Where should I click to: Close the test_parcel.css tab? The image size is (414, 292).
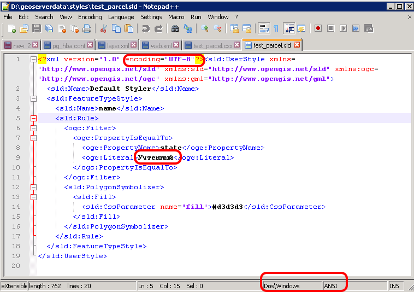(x=237, y=45)
